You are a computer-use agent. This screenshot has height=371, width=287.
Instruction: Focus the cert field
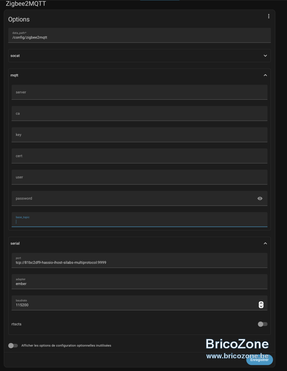(139, 156)
